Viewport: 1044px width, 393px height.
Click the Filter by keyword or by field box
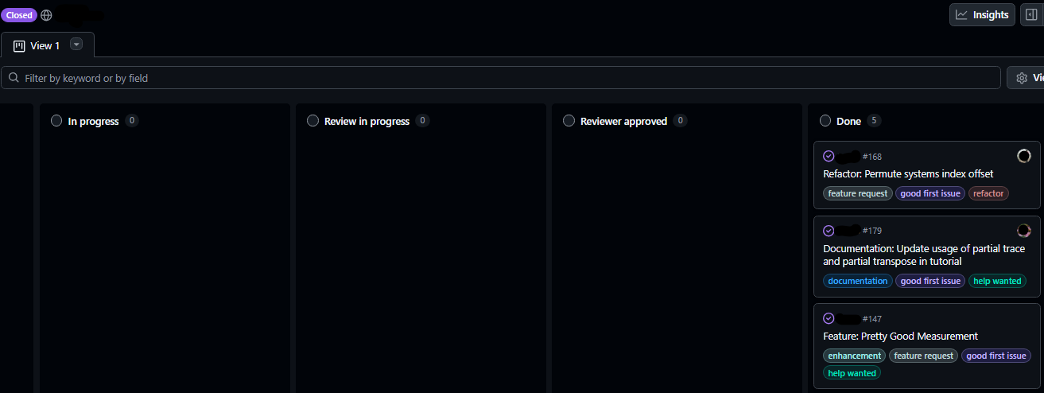tap(501, 78)
